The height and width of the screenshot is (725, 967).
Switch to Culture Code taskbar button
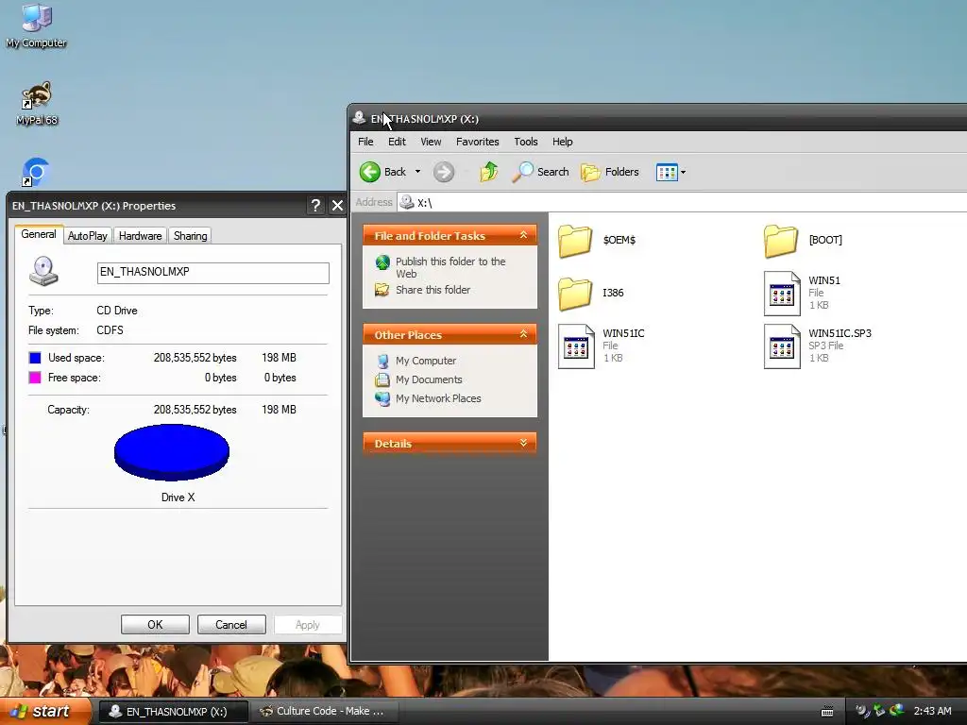[x=325, y=712]
